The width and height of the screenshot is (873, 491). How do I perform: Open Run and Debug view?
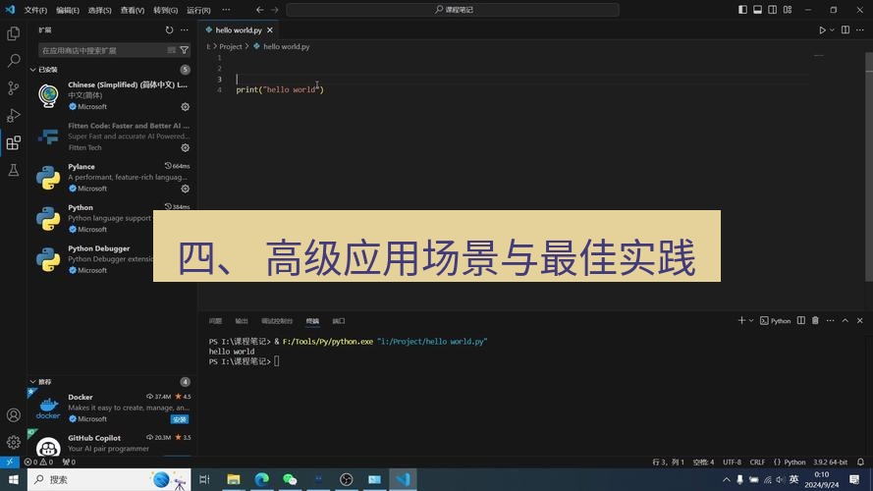tap(14, 115)
